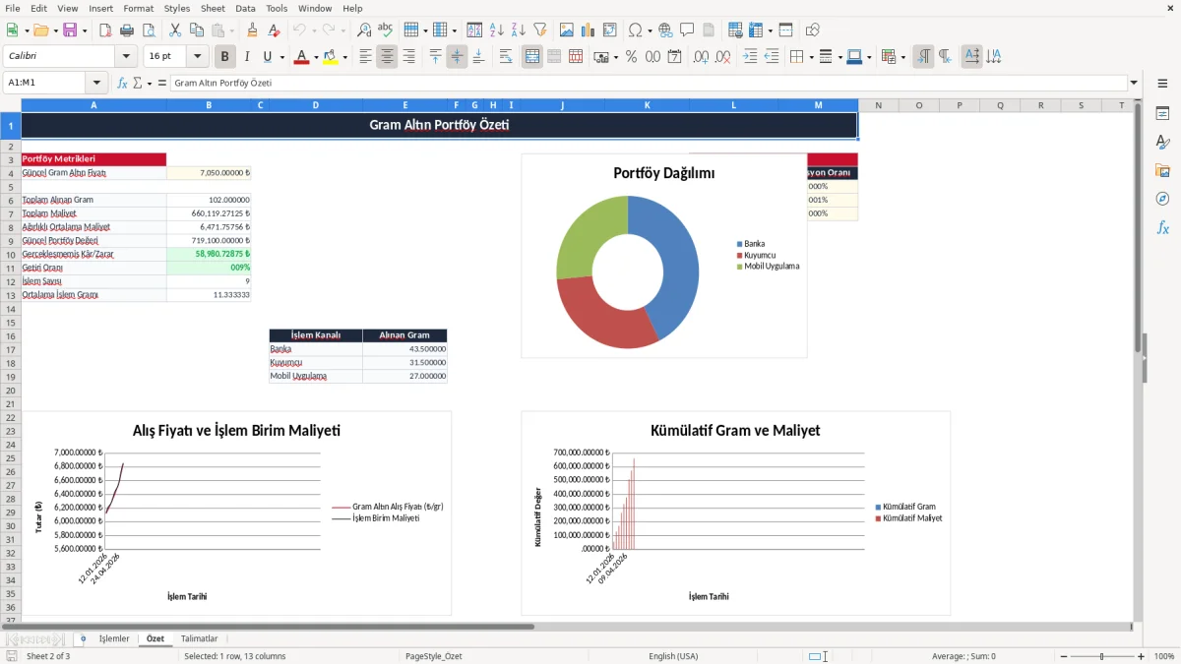Apply the yellow background color swatch
Screen dimensions: 1181x664
[x=330, y=57]
